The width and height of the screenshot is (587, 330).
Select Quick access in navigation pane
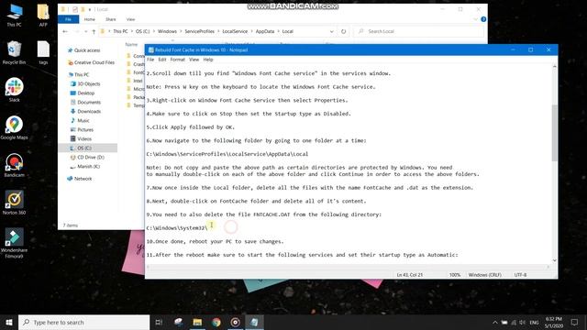pos(83,50)
